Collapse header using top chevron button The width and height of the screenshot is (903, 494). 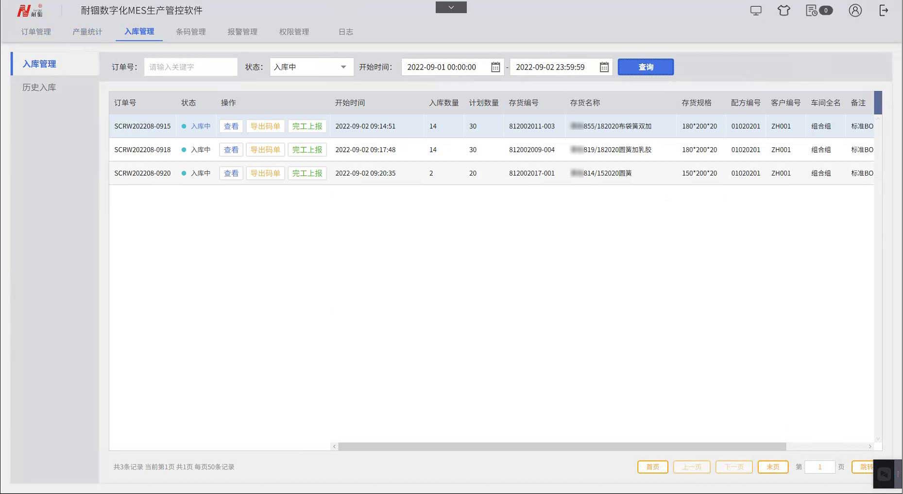[451, 7]
